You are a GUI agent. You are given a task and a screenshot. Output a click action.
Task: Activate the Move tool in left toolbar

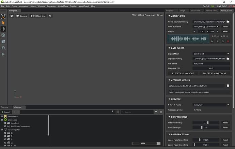(x=3, y=29)
